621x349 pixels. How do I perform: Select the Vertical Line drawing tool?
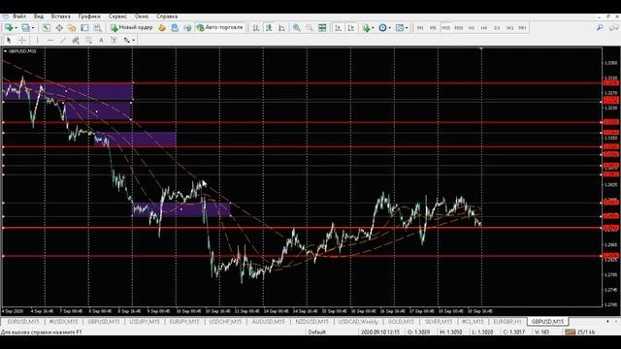pos(37,40)
